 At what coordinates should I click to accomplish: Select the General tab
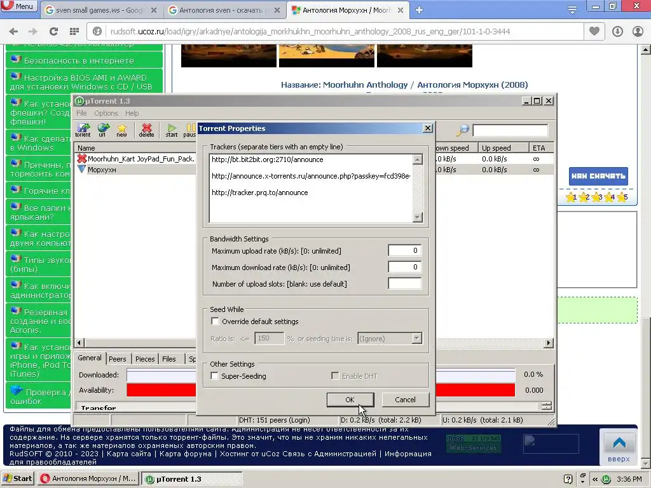[89, 358]
